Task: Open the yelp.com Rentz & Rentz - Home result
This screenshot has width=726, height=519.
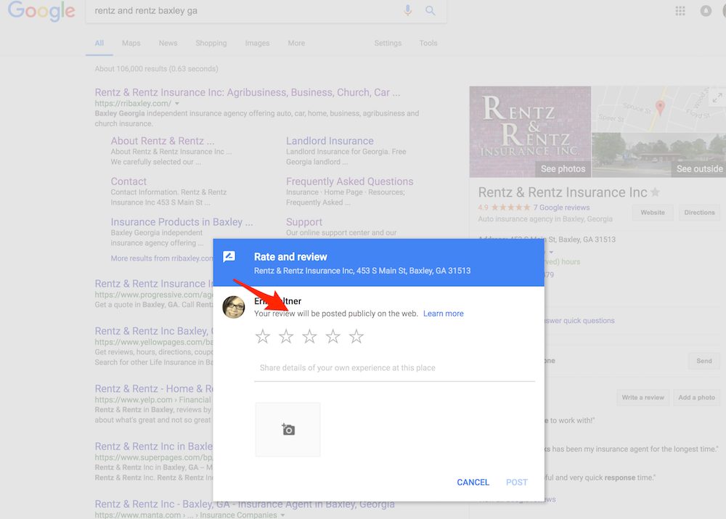Action: (154, 389)
